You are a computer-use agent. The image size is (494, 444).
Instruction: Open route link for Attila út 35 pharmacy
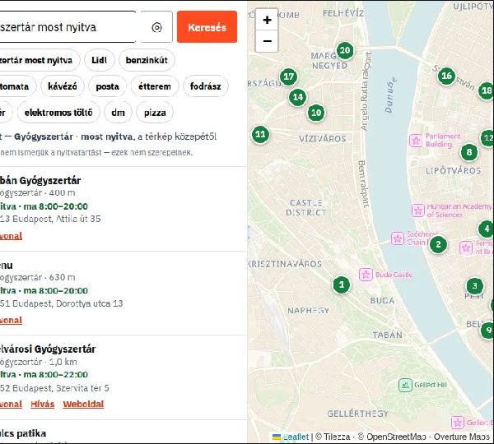pos(11,236)
